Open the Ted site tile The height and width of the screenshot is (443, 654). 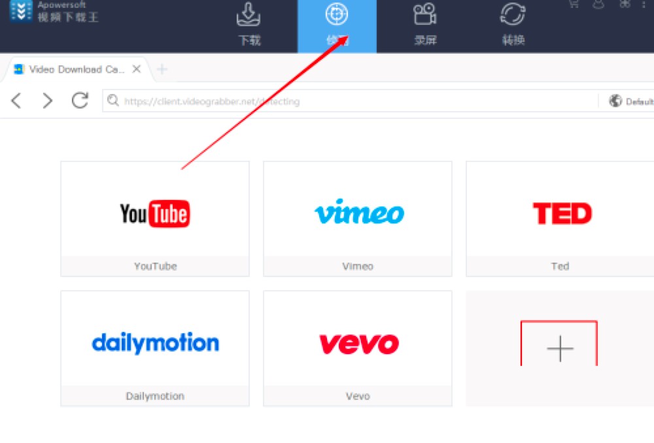click(560, 218)
